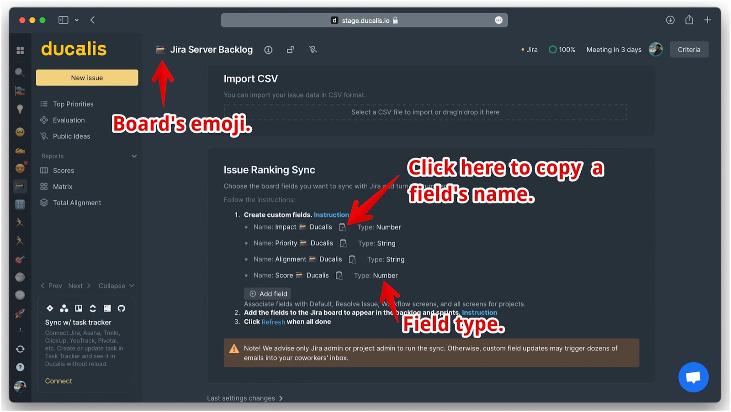This screenshot has height=412, width=731.
Task: Open address bar ellipsis options
Action: (498, 21)
